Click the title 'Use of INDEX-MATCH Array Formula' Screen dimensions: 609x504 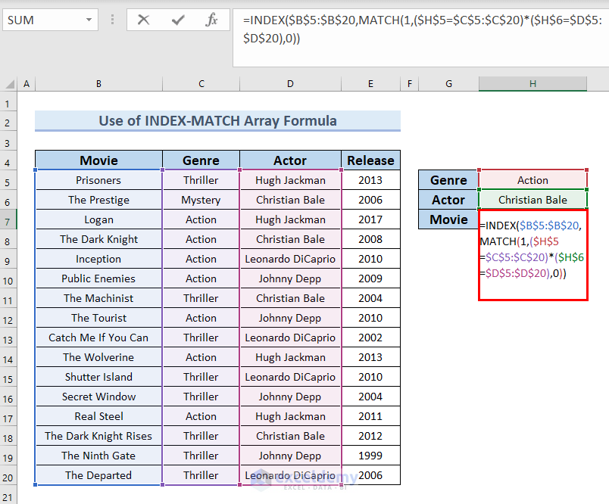tap(217, 121)
